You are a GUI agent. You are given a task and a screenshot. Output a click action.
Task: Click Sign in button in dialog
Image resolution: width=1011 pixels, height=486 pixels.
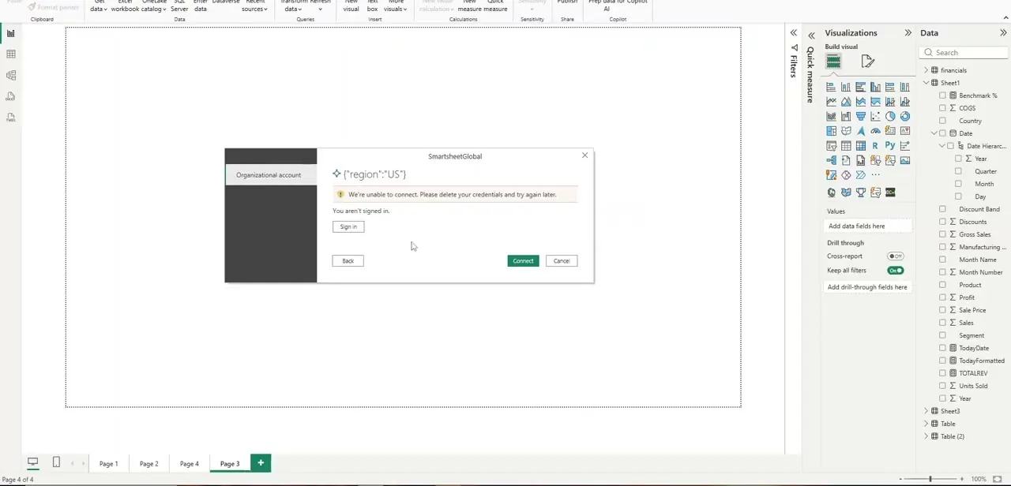point(348,227)
